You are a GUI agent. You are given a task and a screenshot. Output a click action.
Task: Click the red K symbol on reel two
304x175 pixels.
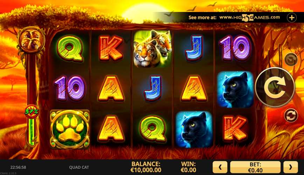[111, 48]
